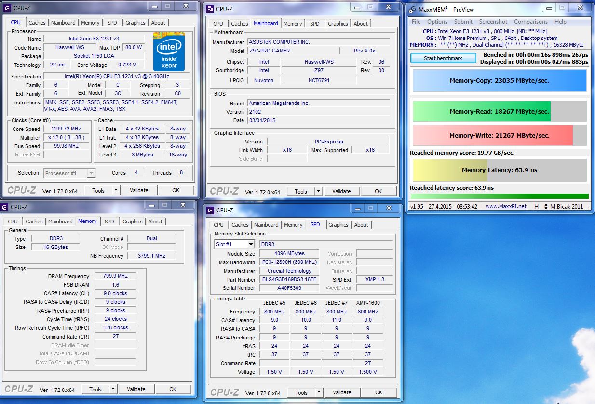
Task: Go to the Caches tab in the SPD window
Action: [x=240, y=225]
